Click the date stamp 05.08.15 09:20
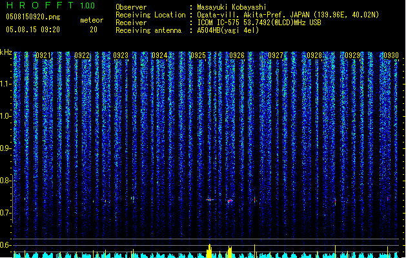406x258 pixels. point(33,30)
